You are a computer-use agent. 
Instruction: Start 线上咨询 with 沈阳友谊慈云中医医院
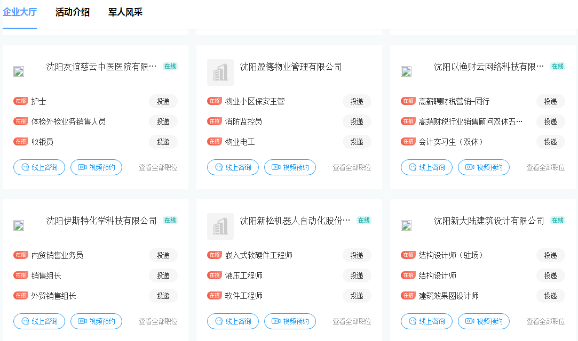[39, 167]
